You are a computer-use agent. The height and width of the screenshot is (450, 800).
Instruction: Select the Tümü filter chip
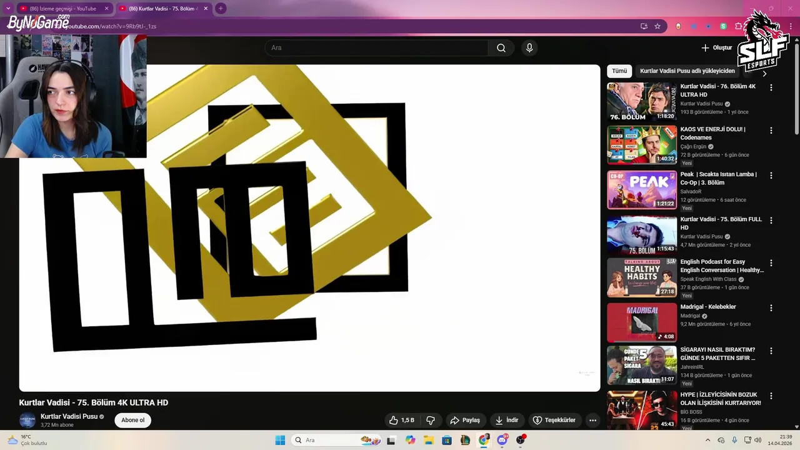(x=619, y=71)
